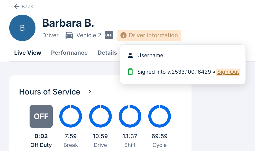Click Barbara B.'s avatar circle

coord(22,28)
